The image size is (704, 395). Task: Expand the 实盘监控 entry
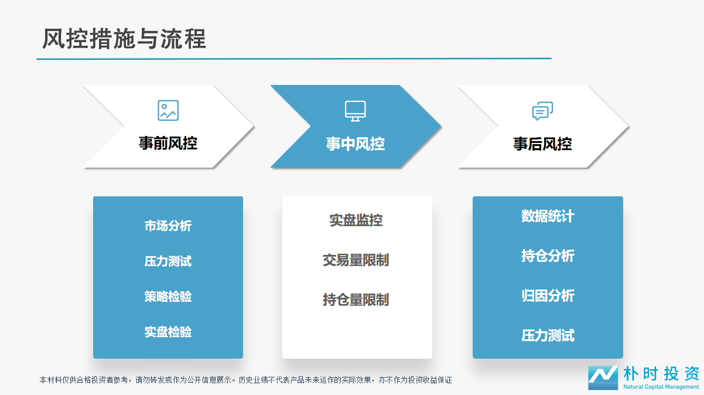pyautogui.click(x=357, y=221)
